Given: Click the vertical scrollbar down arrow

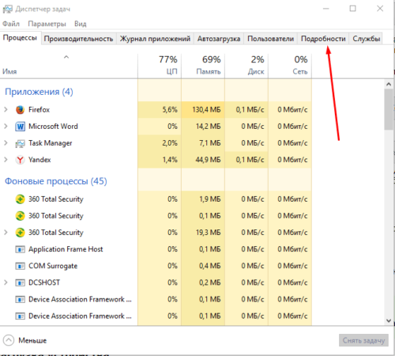Looking at the screenshot, I should point(389,320).
